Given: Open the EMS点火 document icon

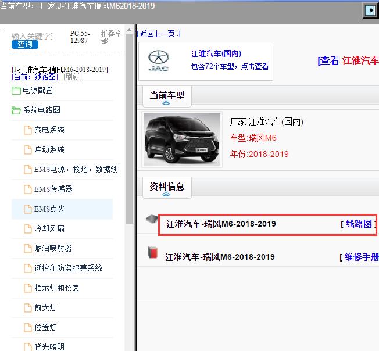Looking at the screenshot, I should [x=28, y=209].
